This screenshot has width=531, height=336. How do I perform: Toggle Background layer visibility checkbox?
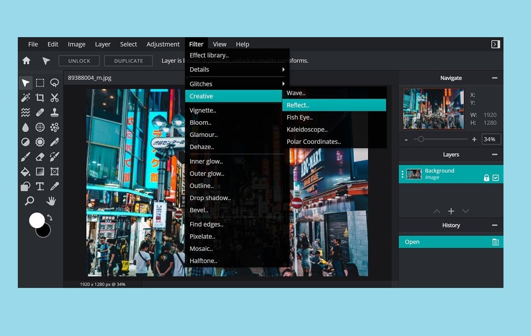pyautogui.click(x=496, y=178)
